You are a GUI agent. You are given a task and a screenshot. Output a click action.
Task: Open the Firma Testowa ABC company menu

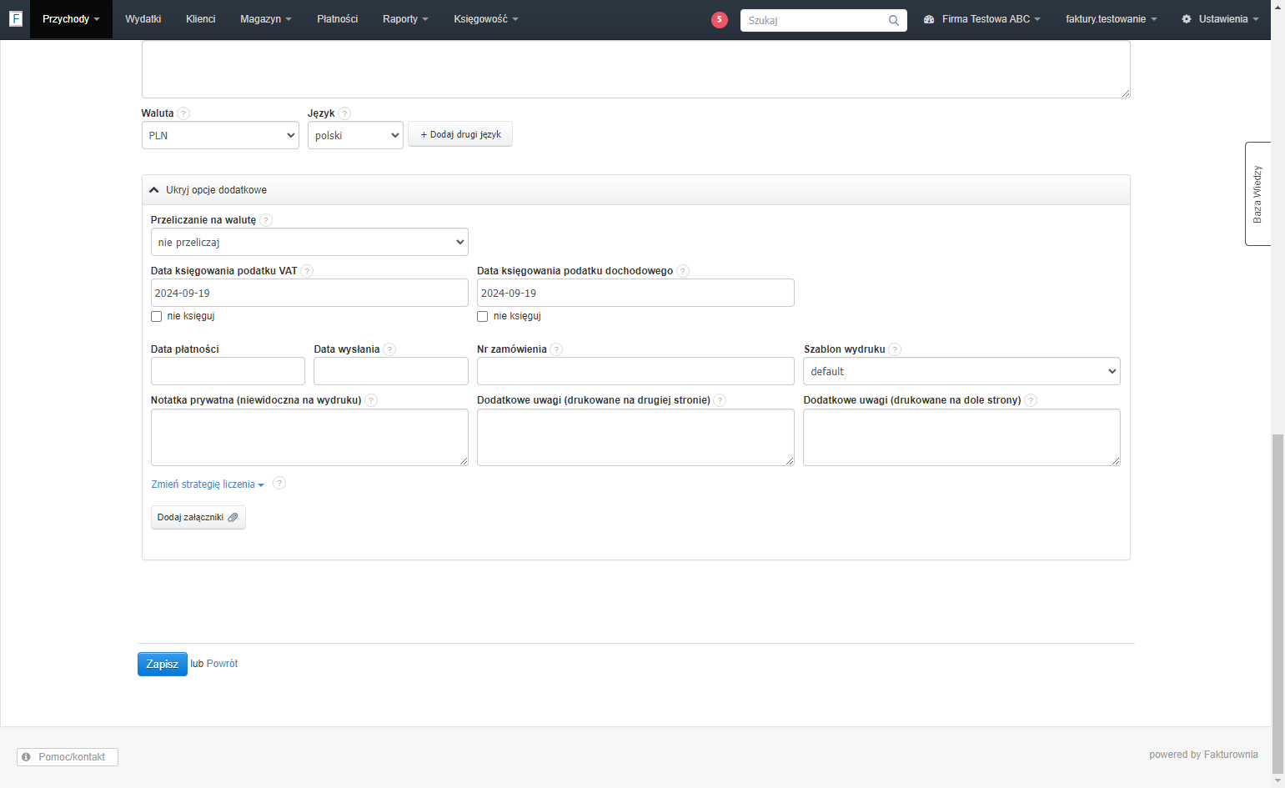tap(982, 19)
